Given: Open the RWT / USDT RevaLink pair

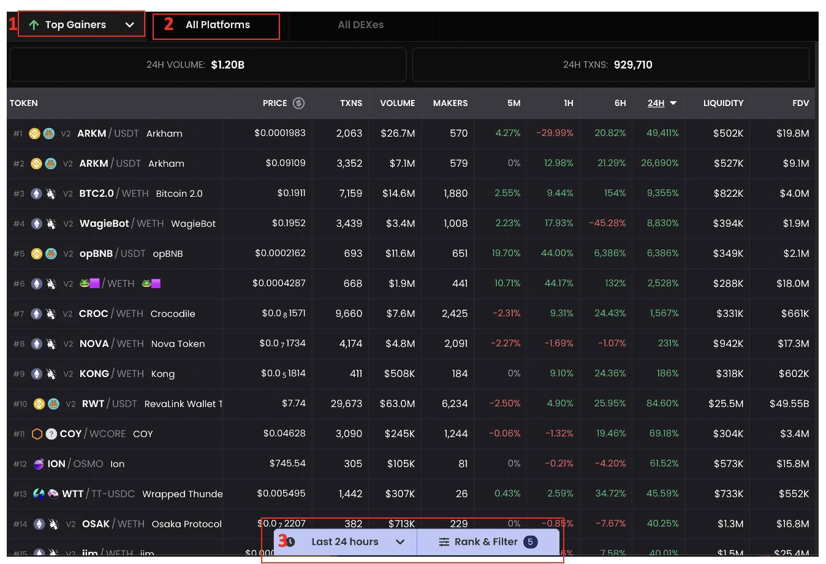Looking at the screenshot, I should 152,404.
